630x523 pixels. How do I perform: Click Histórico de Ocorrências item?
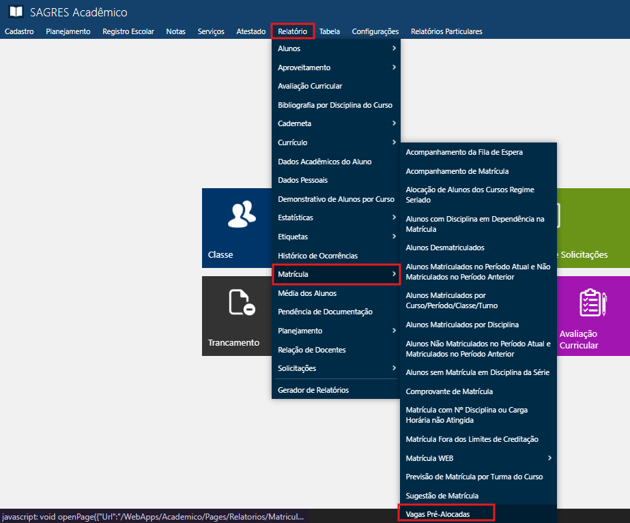317,255
